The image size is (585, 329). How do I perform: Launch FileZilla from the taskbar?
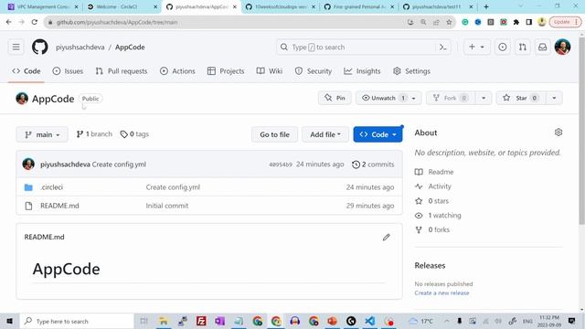click(201, 321)
